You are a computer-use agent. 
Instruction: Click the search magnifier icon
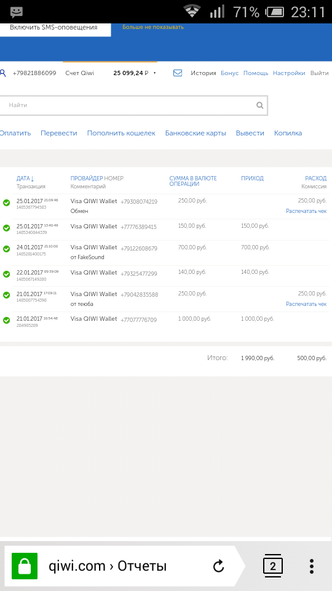(x=259, y=105)
